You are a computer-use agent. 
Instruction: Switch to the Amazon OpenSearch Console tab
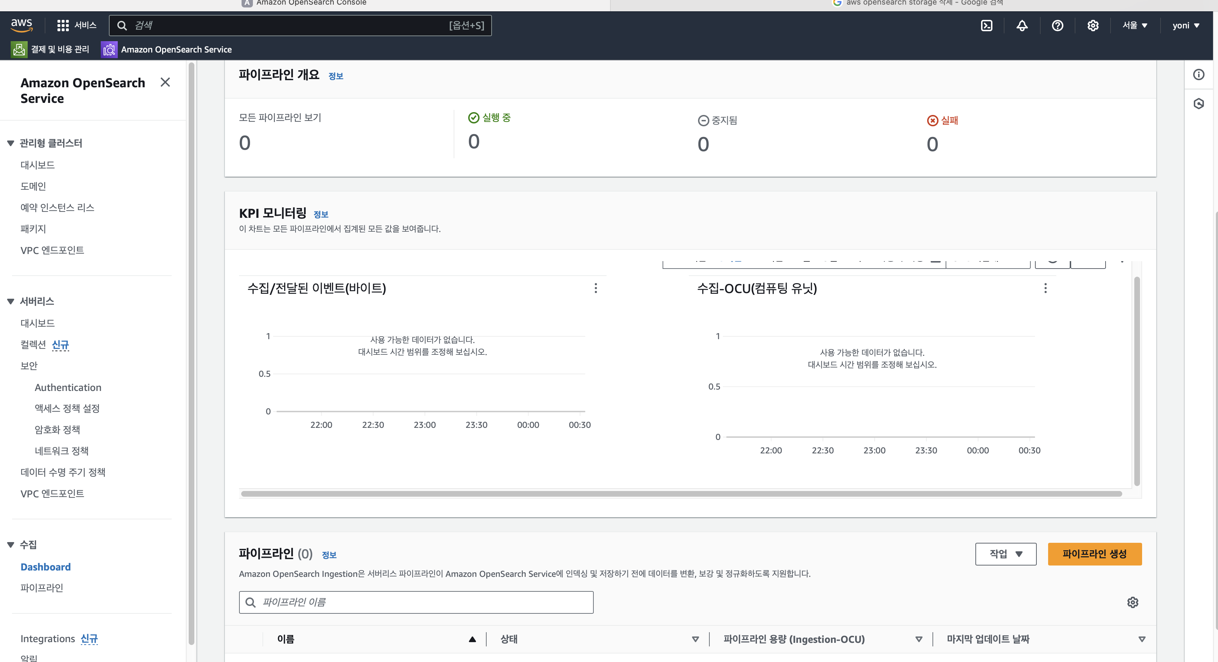(x=304, y=3)
